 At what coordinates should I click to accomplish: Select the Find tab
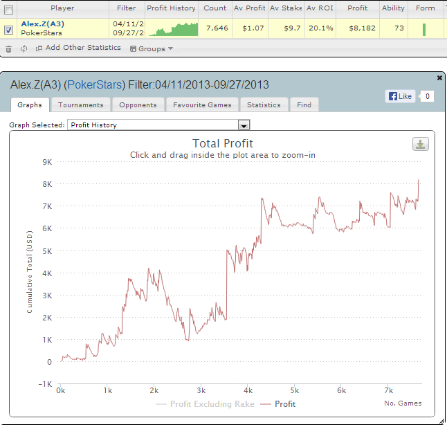(304, 105)
